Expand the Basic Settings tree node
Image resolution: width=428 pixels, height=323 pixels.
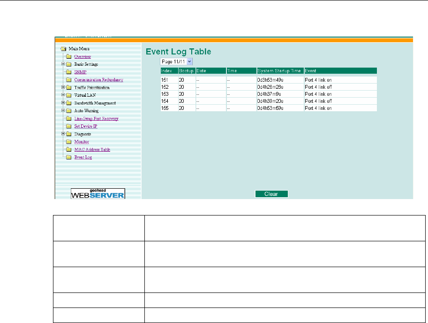pyautogui.click(x=63, y=64)
